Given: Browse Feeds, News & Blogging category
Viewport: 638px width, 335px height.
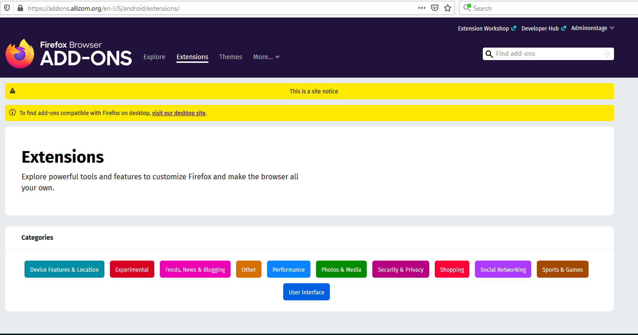Looking at the screenshot, I should pyautogui.click(x=195, y=269).
